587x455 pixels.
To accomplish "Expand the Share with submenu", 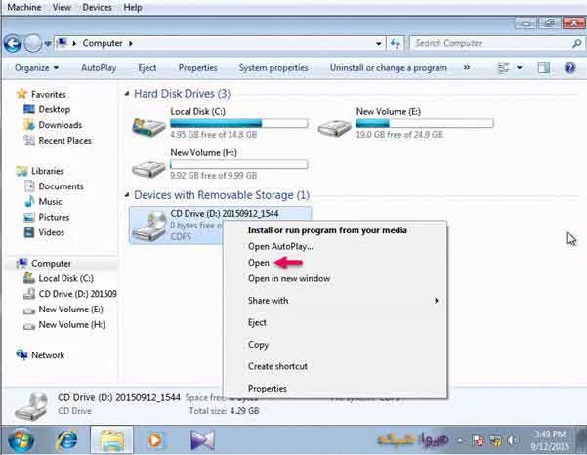I will tap(335, 301).
